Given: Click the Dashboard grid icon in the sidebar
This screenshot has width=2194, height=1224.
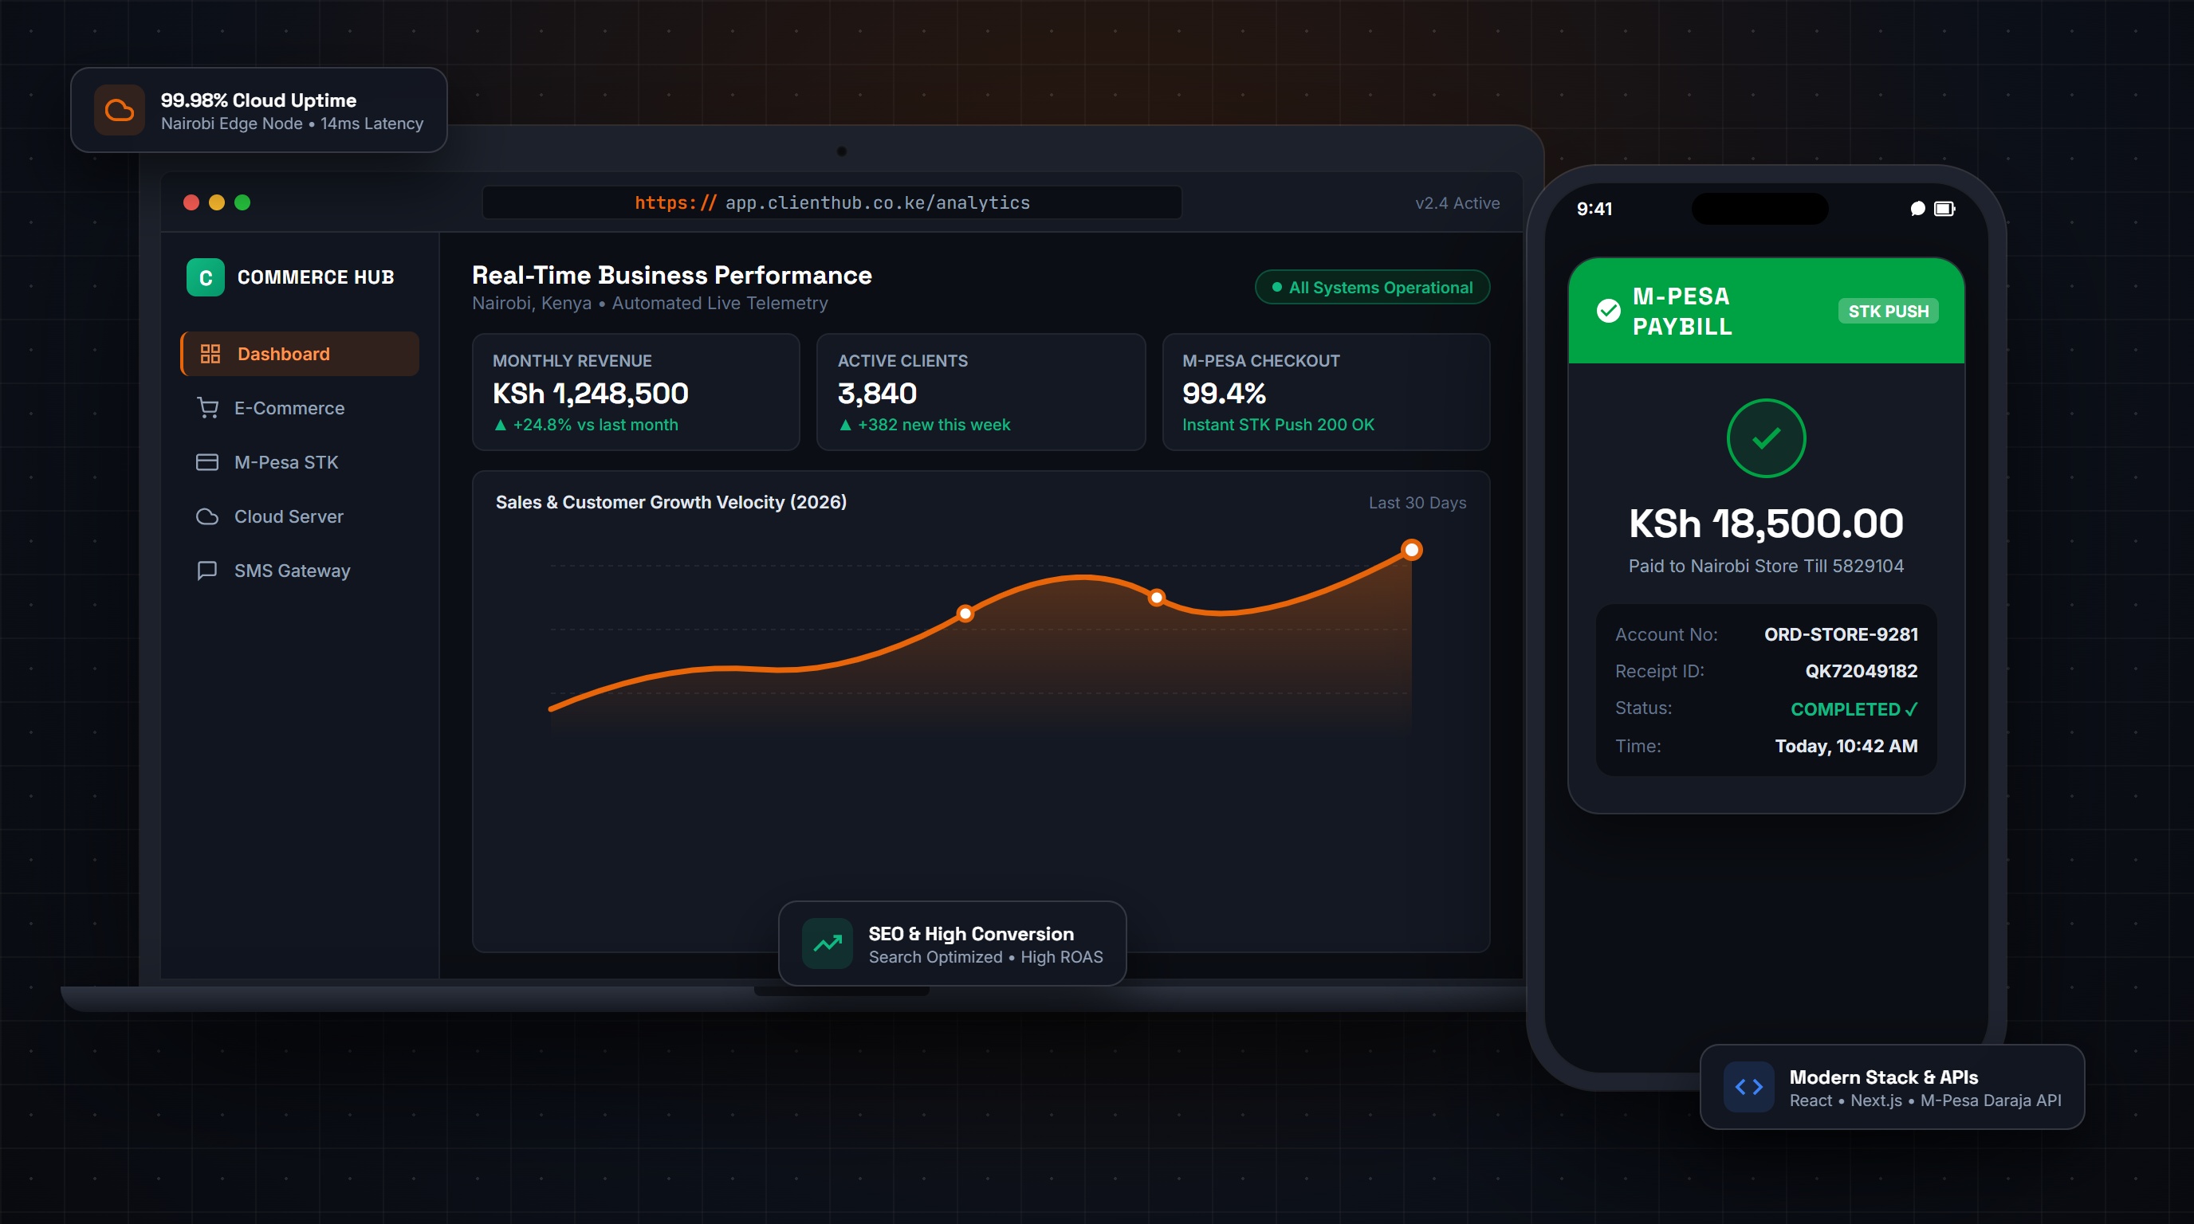Looking at the screenshot, I should click(210, 354).
